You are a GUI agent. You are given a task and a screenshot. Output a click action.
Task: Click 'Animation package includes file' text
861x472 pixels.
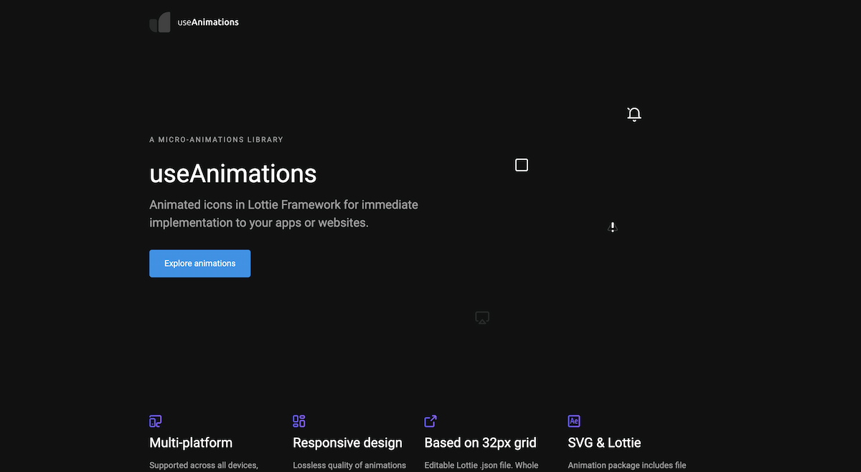[x=627, y=466]
